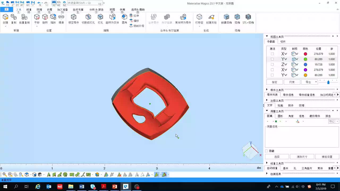Activate the 平移 (Translate) tool
This screenshot has height=191, width=340.
(x=37, y=19)
